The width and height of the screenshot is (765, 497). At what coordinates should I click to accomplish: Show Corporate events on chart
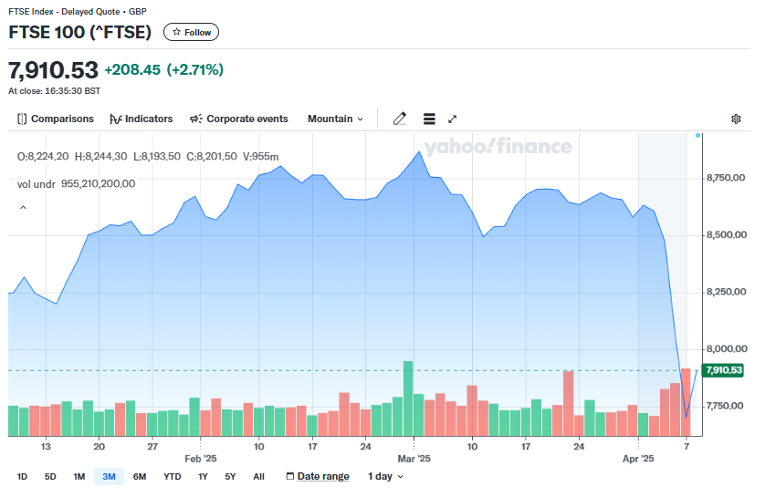click(238, 119)
